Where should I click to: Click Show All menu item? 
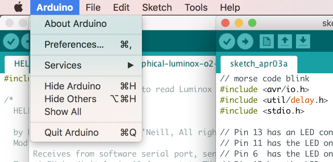pos(63,112)
